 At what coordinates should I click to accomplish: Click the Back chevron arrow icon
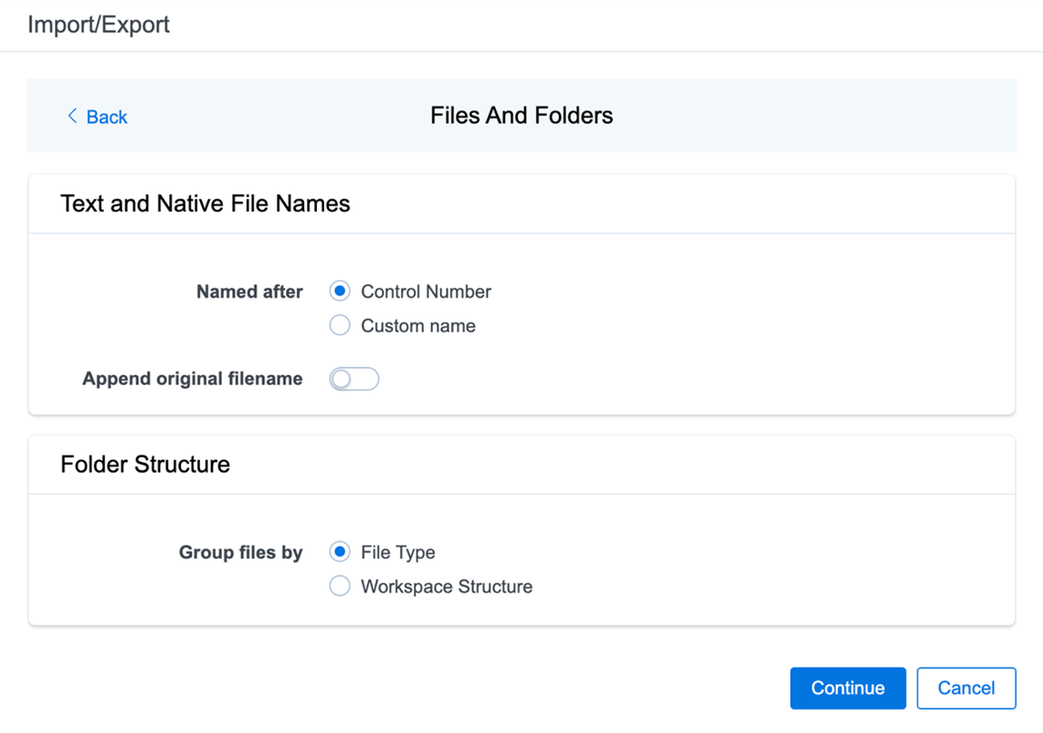[x=72, y=116]
